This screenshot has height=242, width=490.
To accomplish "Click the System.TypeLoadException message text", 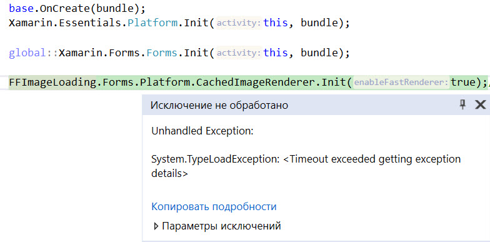I will 306,166.
